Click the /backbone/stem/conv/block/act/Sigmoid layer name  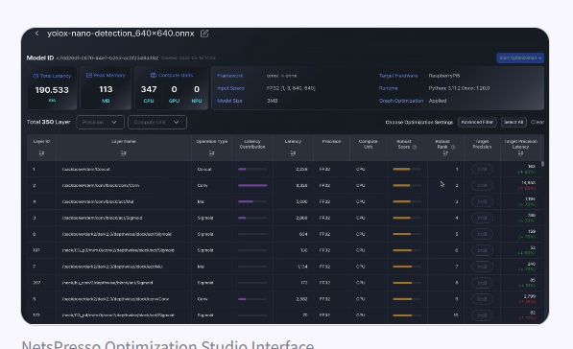click(x=102, y=218)
